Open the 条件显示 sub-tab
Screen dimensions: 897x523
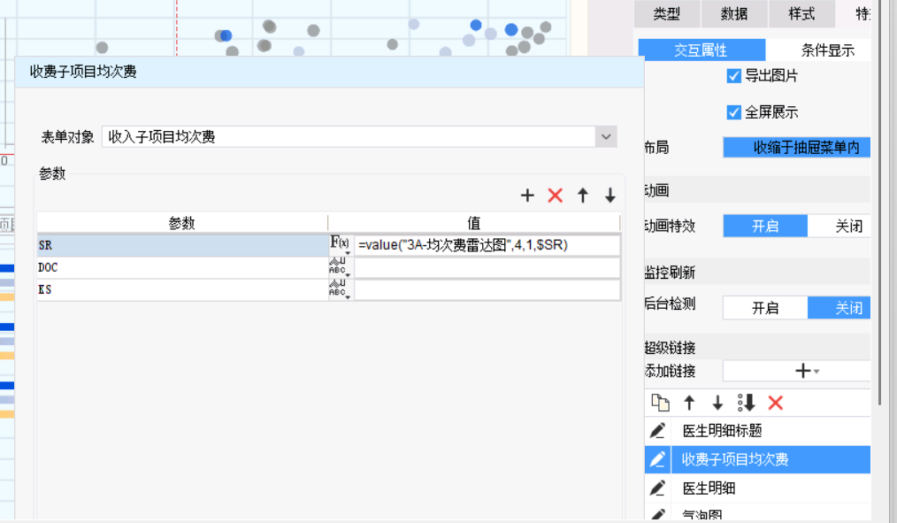click(x=827, y=50)
